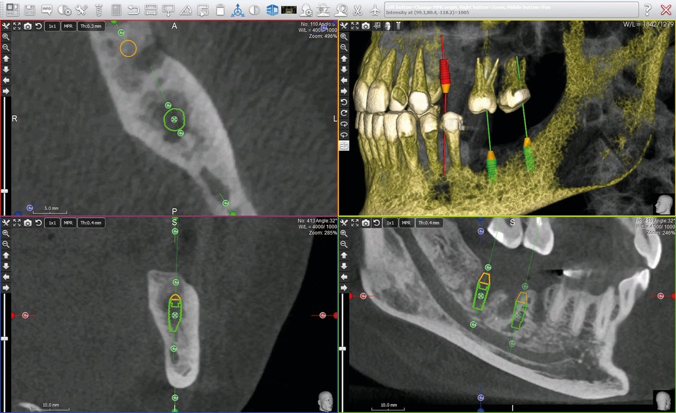Zoom in on the axial view
Screen dimensions: 676x413
pyautogui.click(x=6, y=37)
